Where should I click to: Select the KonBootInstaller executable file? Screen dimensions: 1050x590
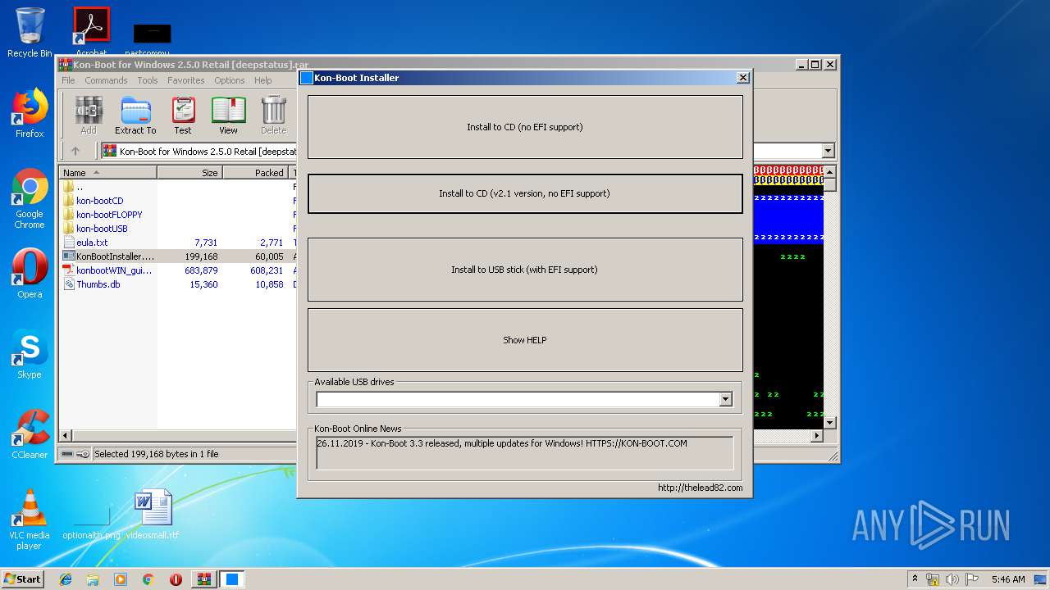pos(115,256)
